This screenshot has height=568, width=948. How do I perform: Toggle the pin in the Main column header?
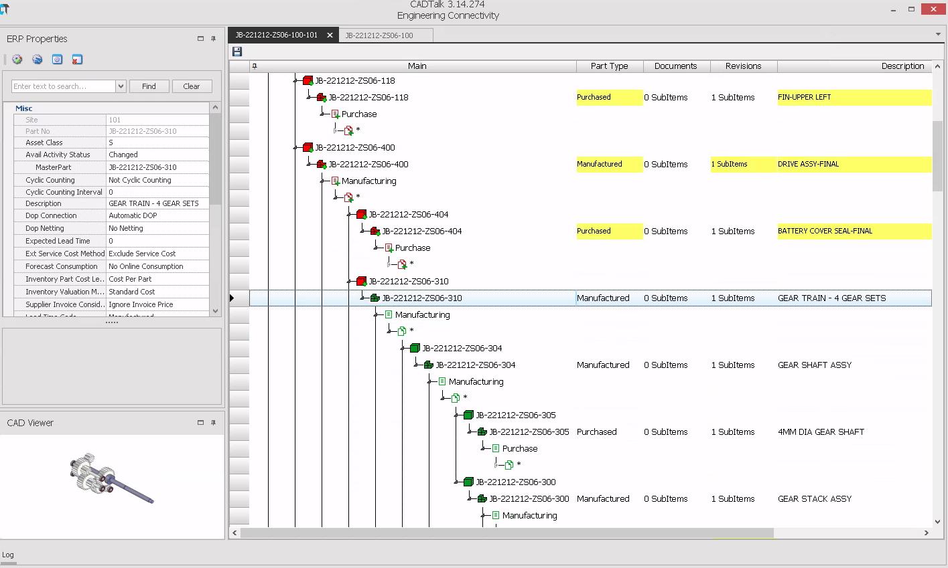click(255, 66)
